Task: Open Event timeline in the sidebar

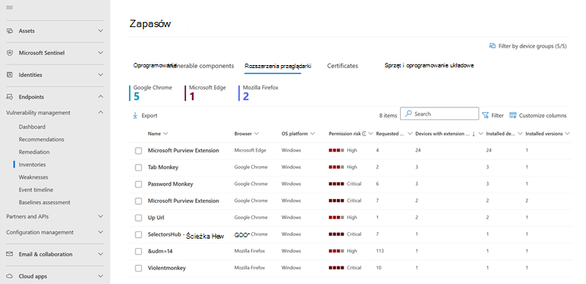Action: pos(36,190)
